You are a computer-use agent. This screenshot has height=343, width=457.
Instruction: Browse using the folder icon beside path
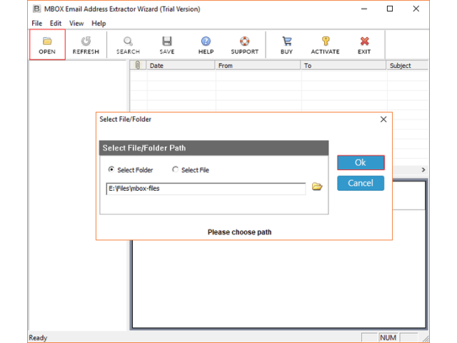pos(317,187)
